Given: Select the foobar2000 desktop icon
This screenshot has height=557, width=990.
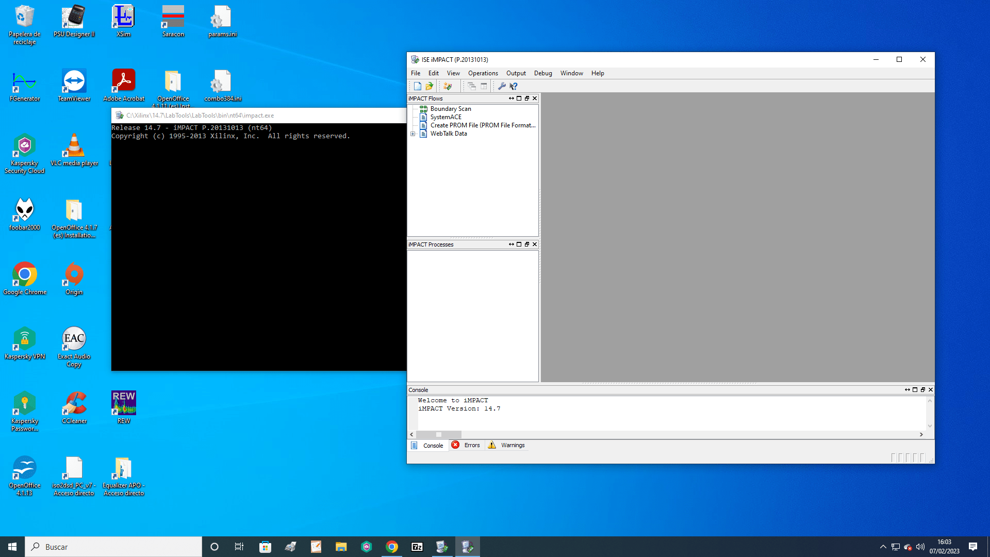Looking at the screenshot, I should pyautogui.click(x=25, y=215).
